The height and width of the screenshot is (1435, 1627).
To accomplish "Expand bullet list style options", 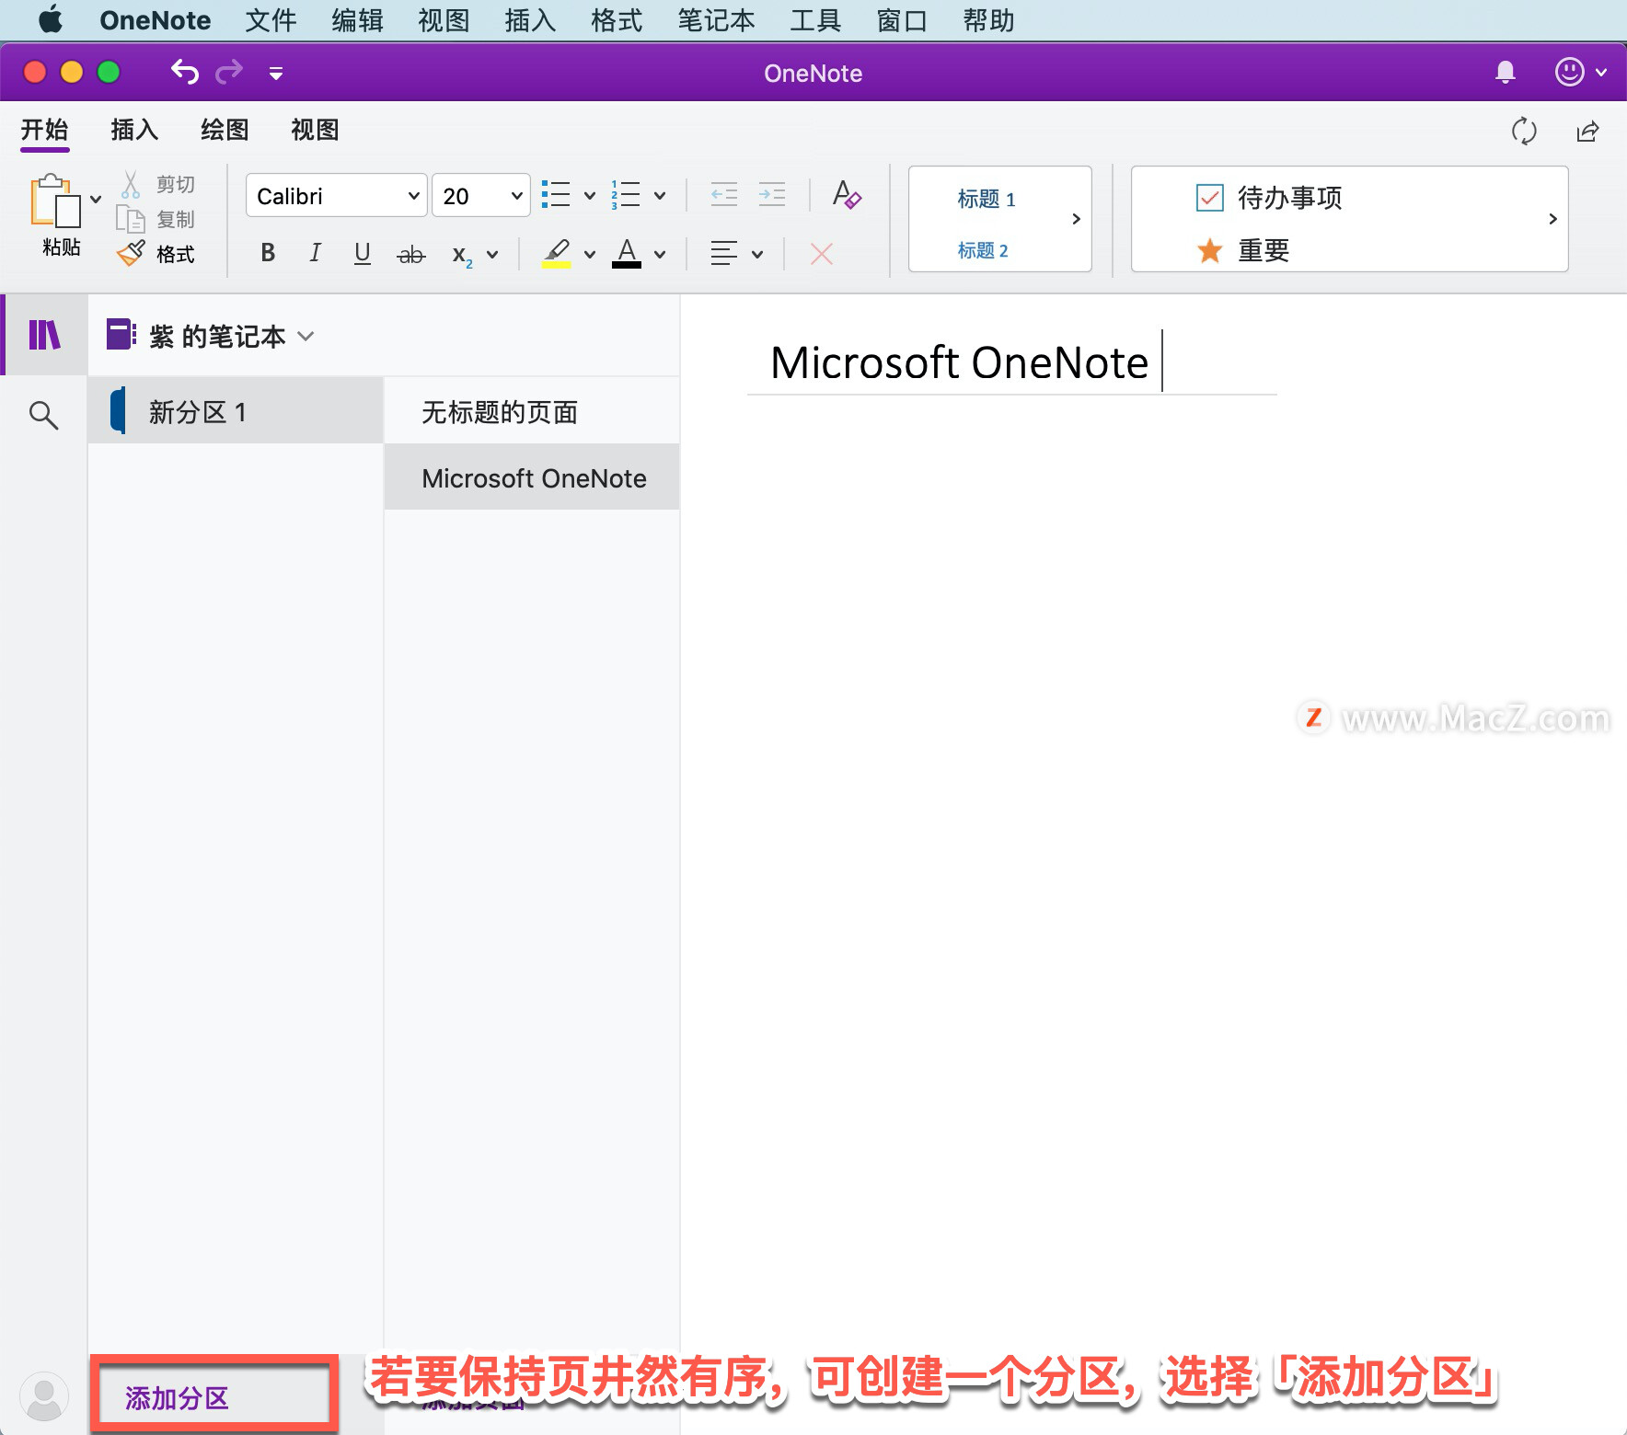I will click(590, 196).
